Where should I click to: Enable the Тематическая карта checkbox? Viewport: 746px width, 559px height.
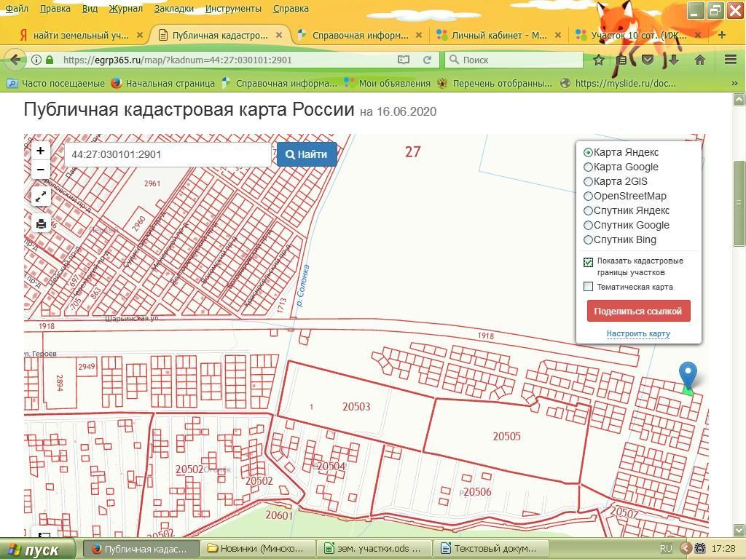588,287
